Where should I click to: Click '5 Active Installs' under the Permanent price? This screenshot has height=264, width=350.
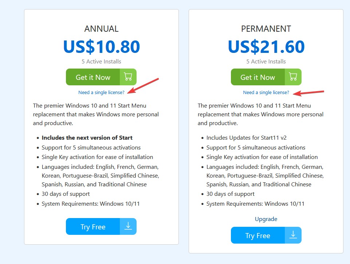coord(266,61)
